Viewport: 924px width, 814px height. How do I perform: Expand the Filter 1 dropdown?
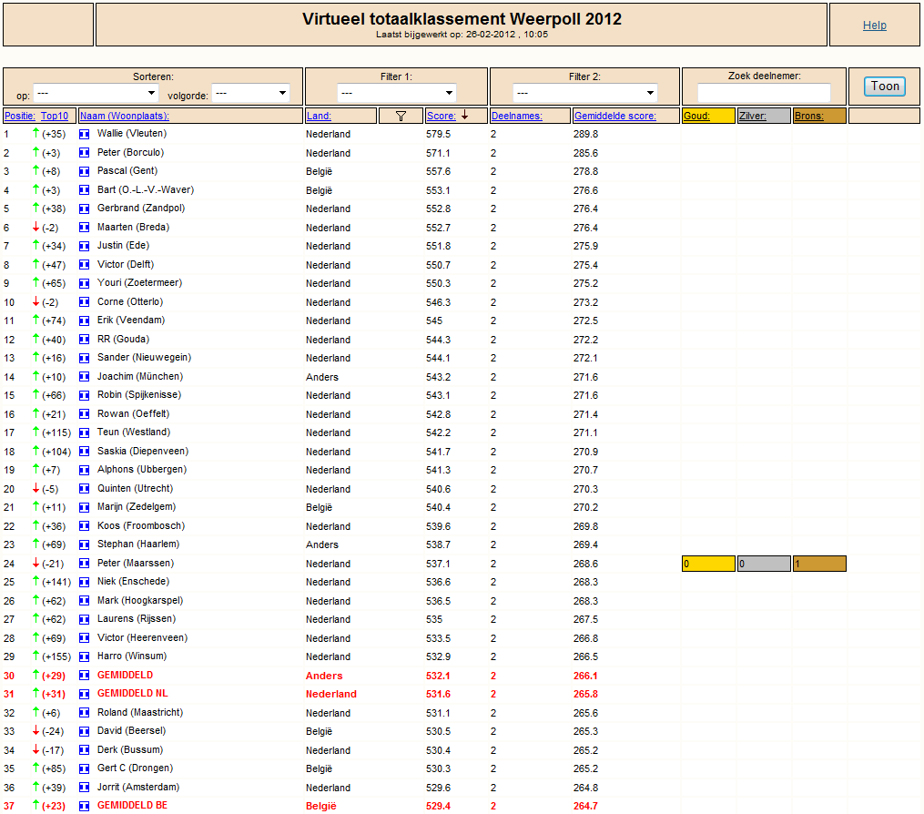397,93
